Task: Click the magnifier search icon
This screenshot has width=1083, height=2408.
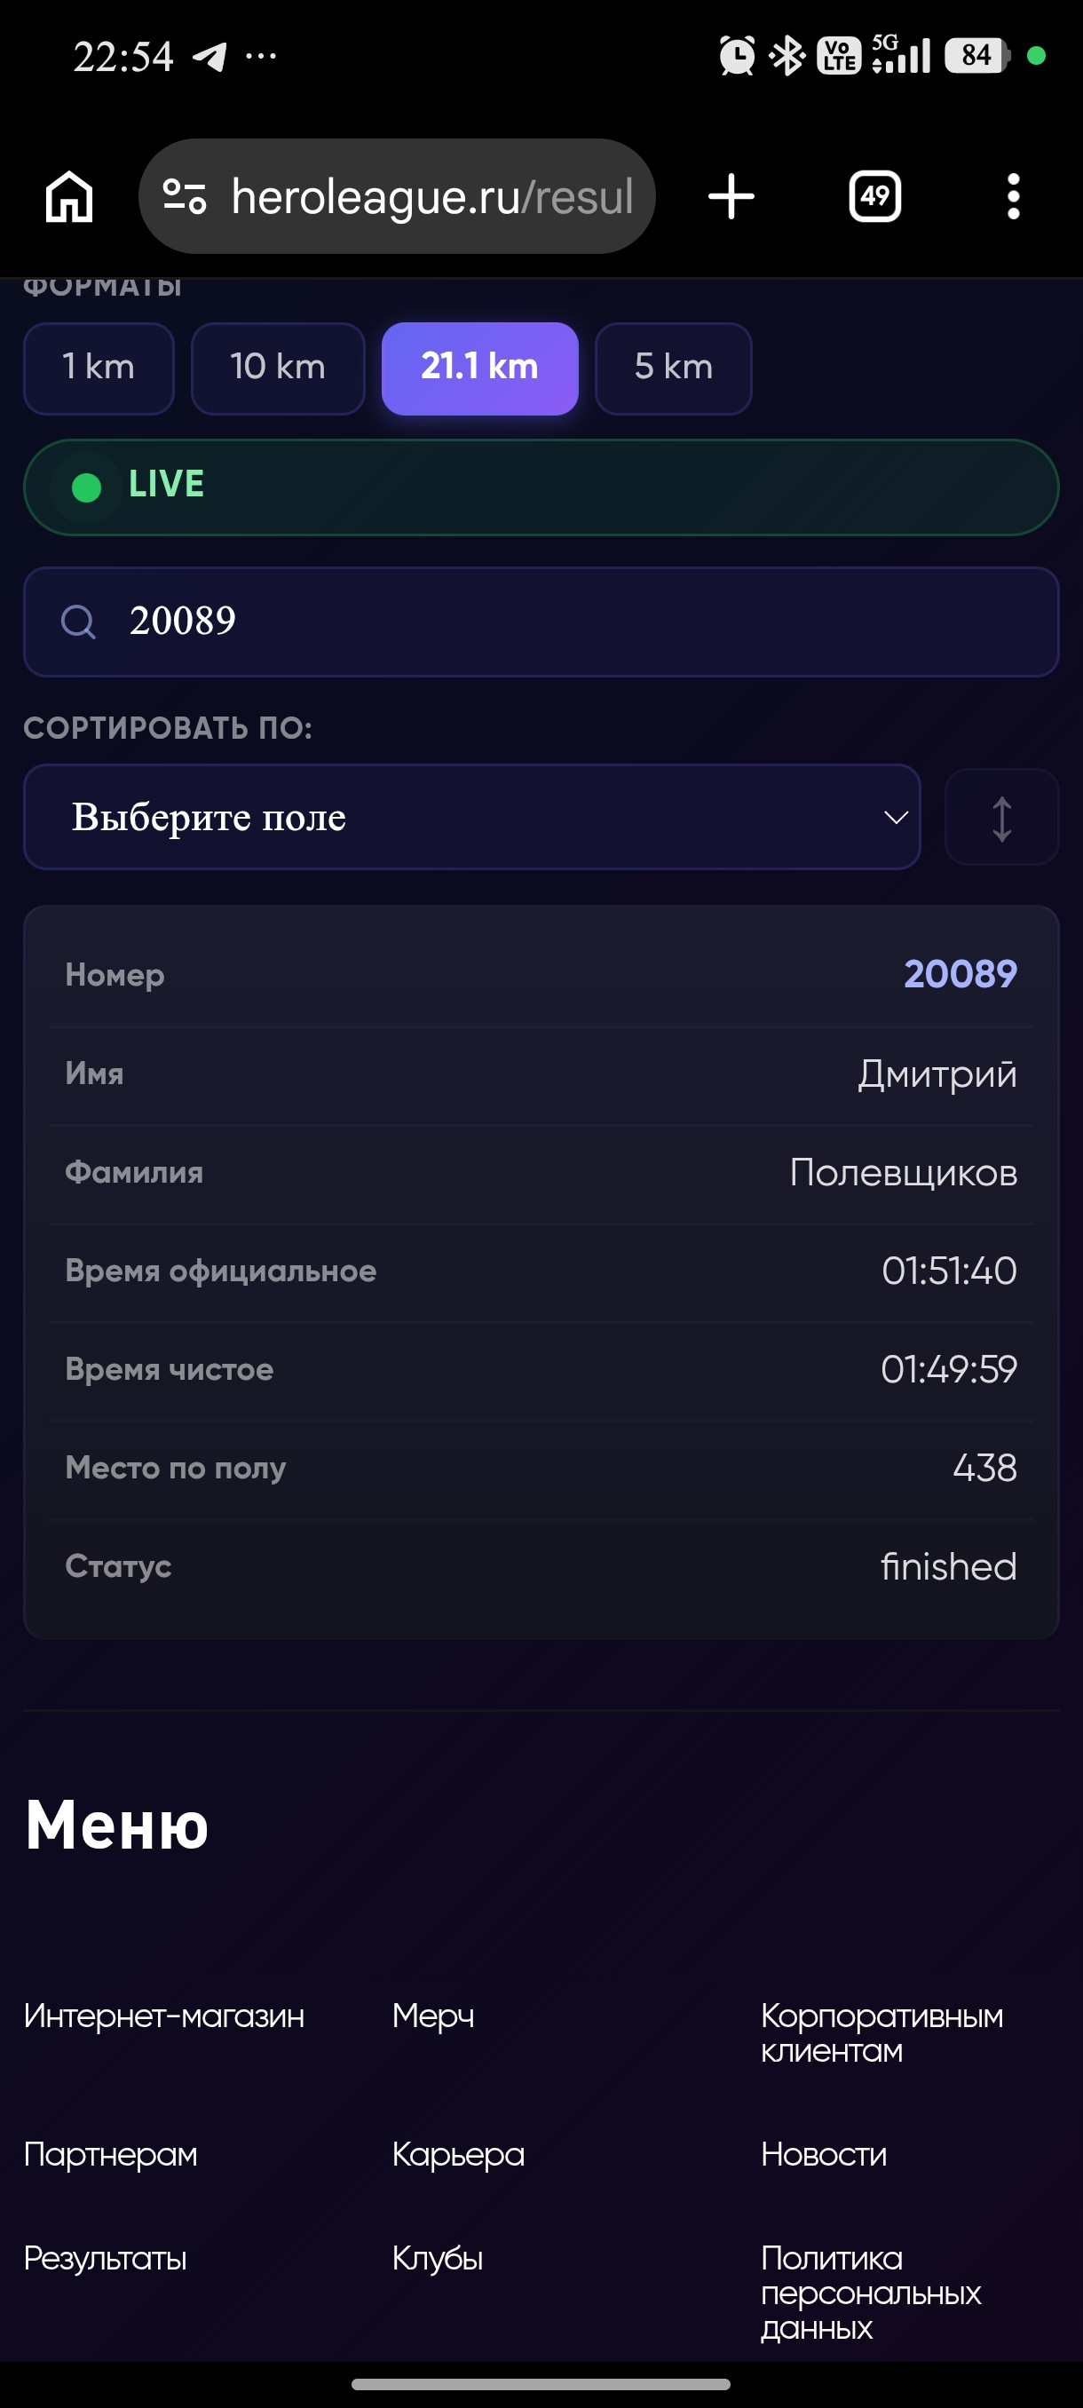Action: pyautogui.click(x=78, y=622)
